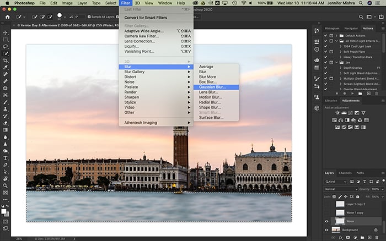Click the Wi-Fi icon in menu bar
The width and height of the screenshot is (386, 241).
(x=244, y=3)
